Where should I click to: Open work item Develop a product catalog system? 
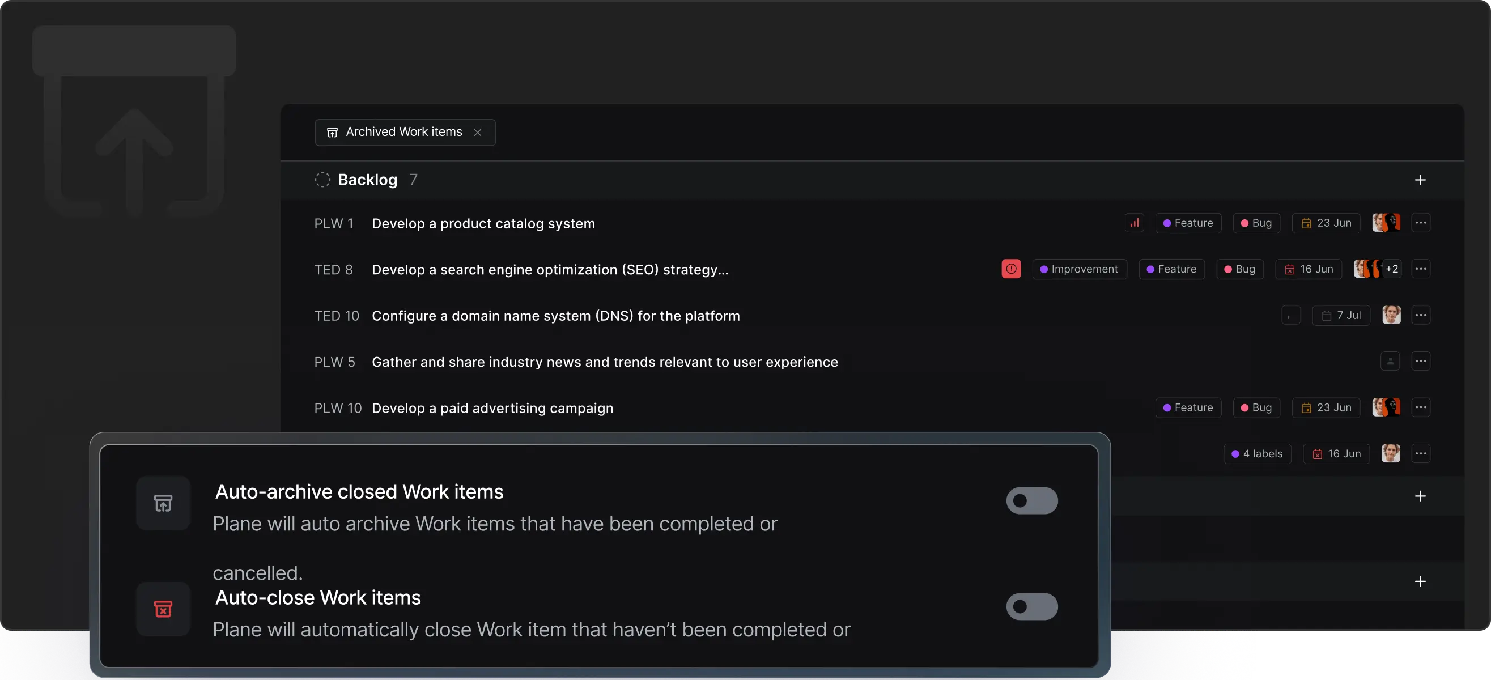point(483,223)
